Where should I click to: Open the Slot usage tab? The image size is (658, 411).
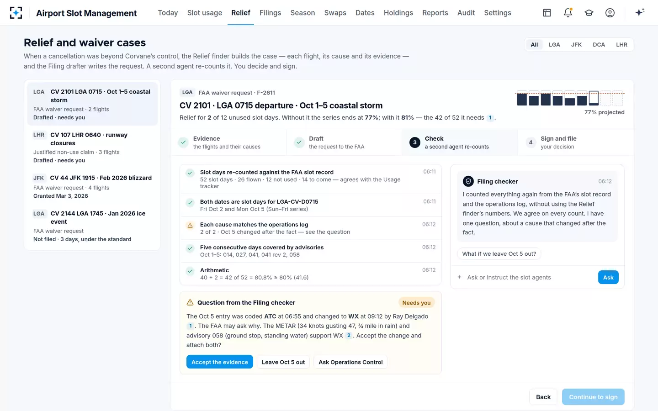click(205, 13)
